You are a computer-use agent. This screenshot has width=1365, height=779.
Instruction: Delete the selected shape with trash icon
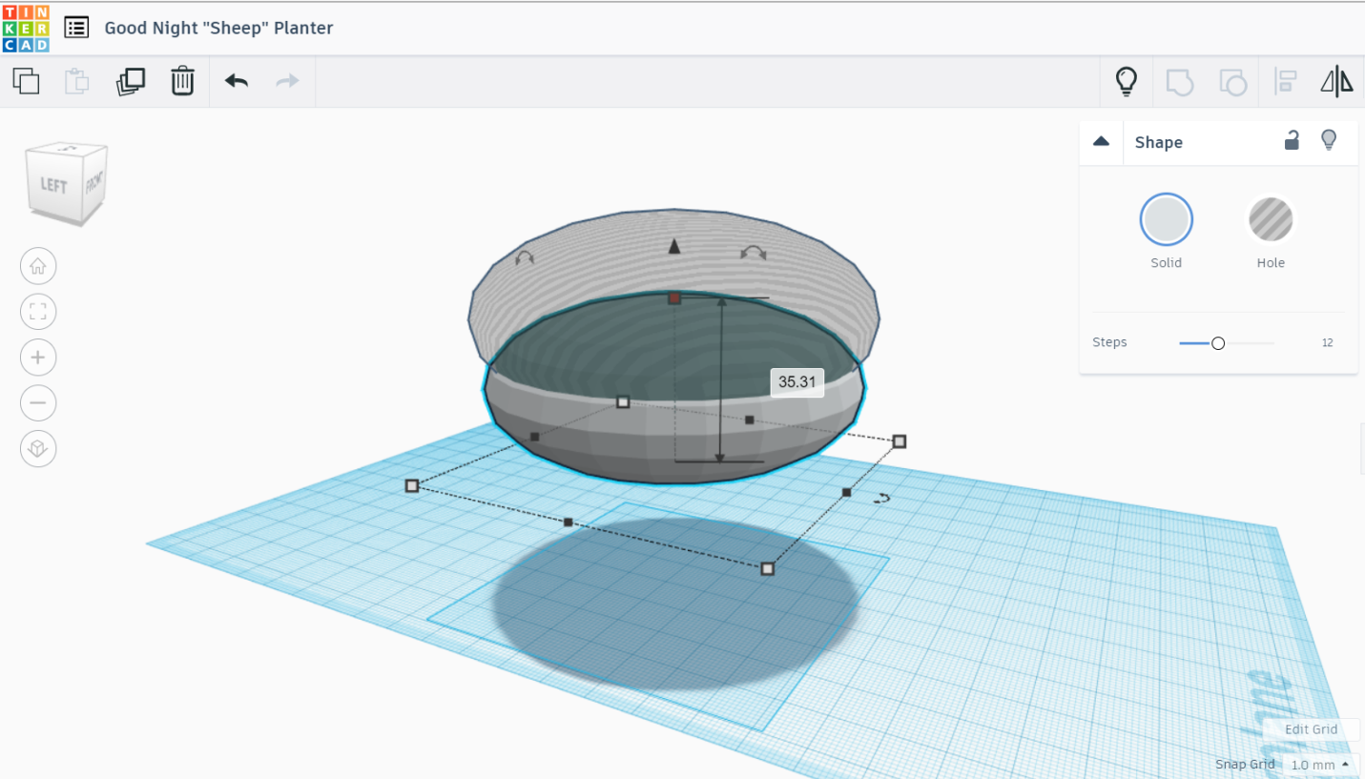182,81
